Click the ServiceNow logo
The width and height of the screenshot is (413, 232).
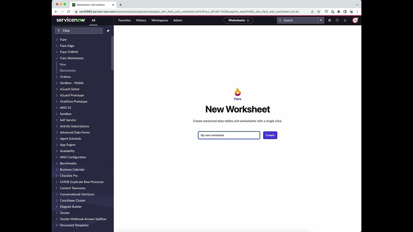pos(71,20)
